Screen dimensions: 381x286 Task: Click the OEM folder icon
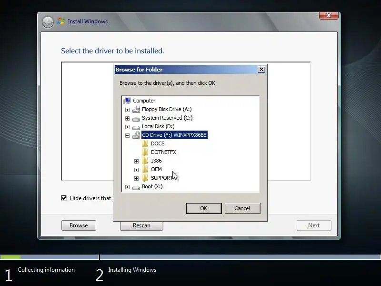pos(145,169)
